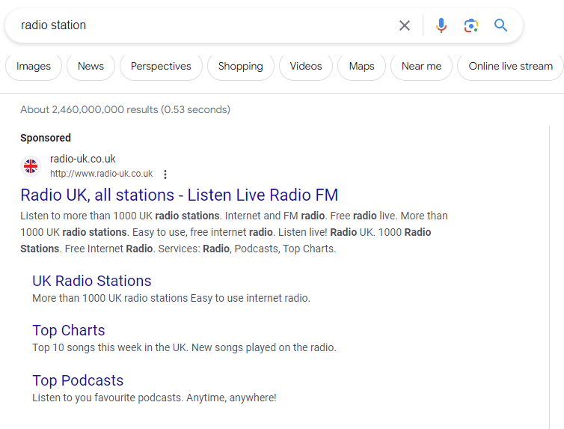Click the Top 10 songs this week description

184,347
